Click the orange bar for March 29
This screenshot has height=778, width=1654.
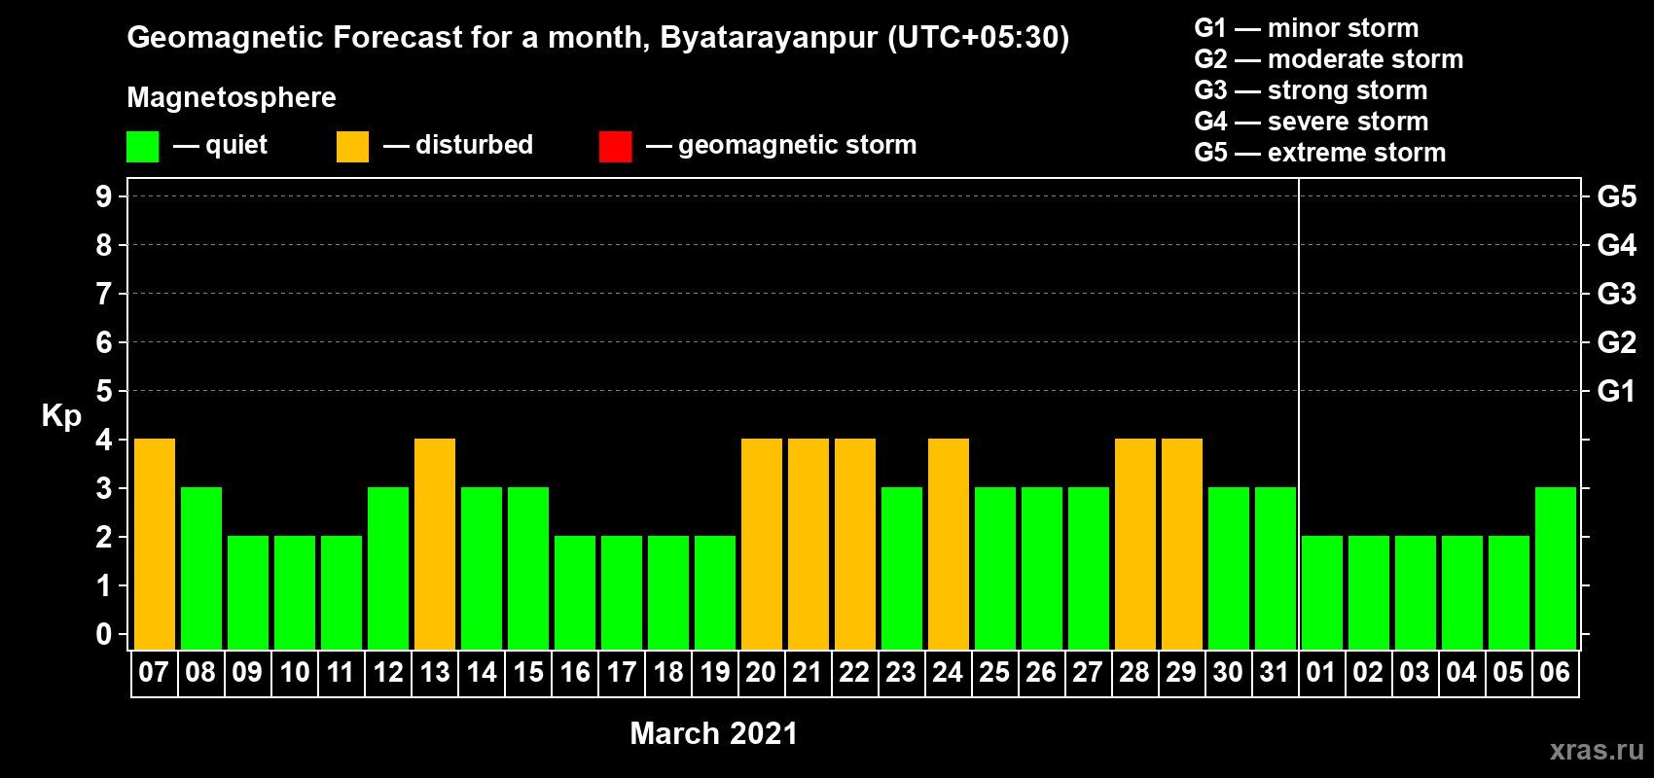[x=1182, y=545]
